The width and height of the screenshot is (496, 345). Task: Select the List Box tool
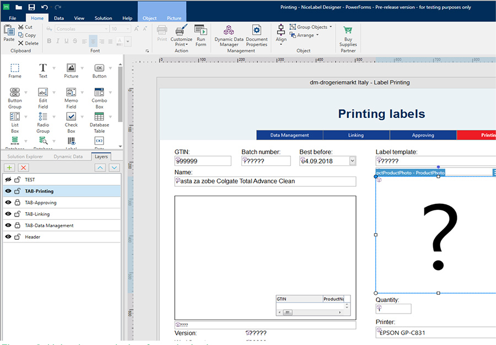(15, 123)
